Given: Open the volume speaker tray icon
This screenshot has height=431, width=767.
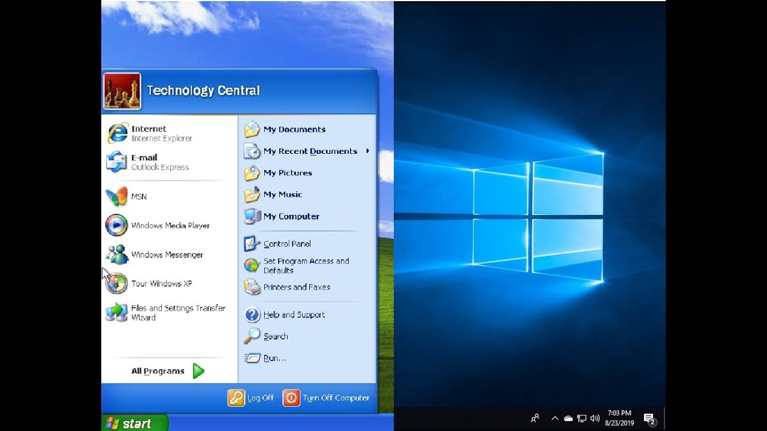Looking at the screenshot, I should pos(594,418).
